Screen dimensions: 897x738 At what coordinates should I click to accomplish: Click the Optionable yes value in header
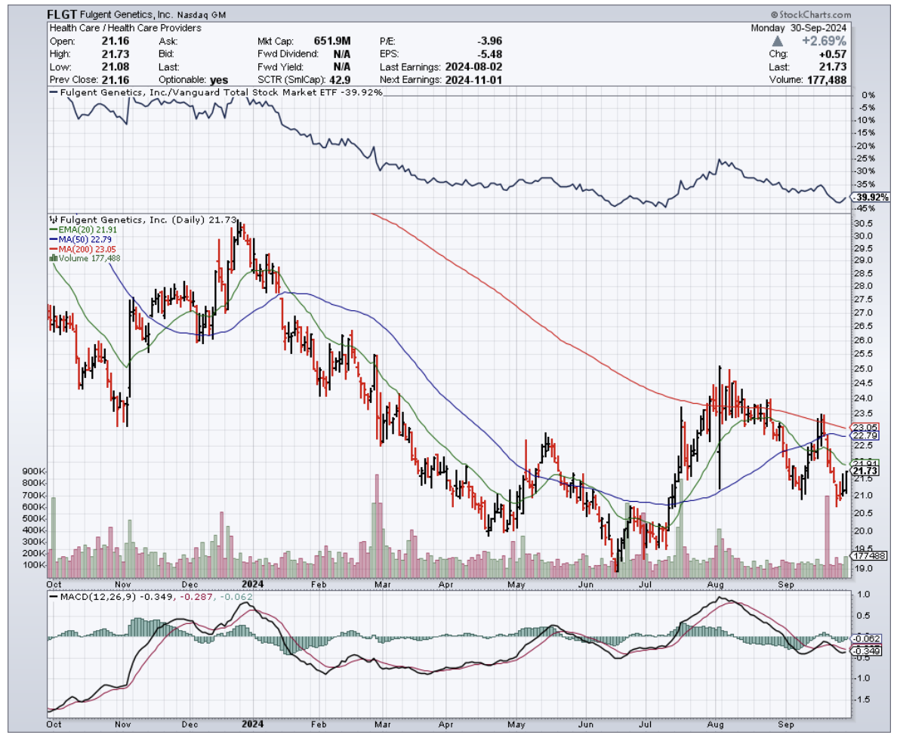217,79
